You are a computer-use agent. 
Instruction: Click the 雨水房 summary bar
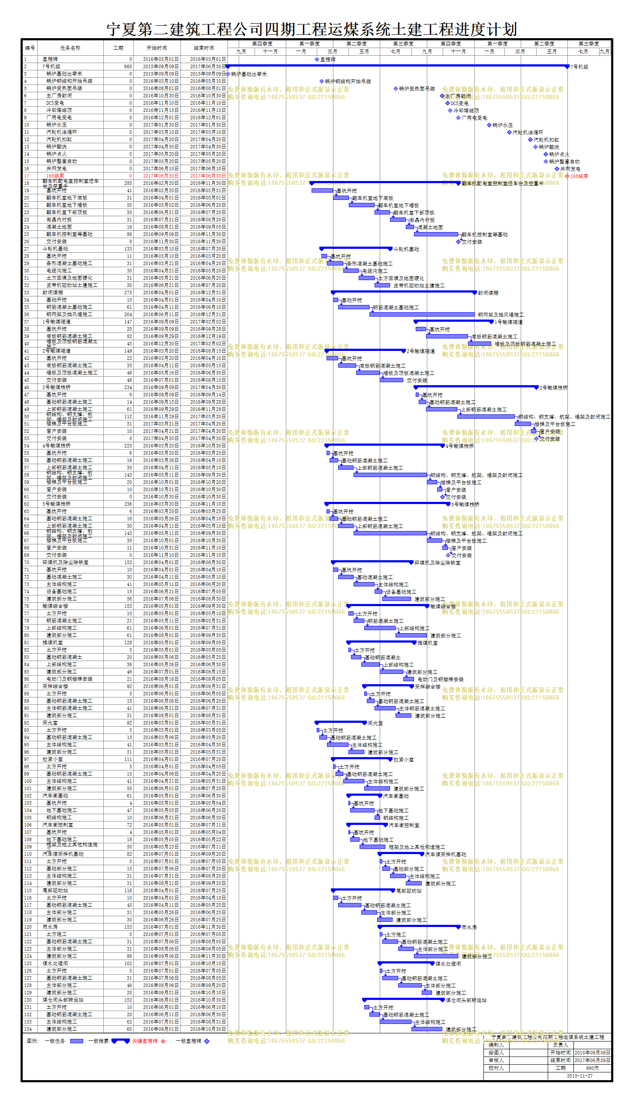[420, 927]
